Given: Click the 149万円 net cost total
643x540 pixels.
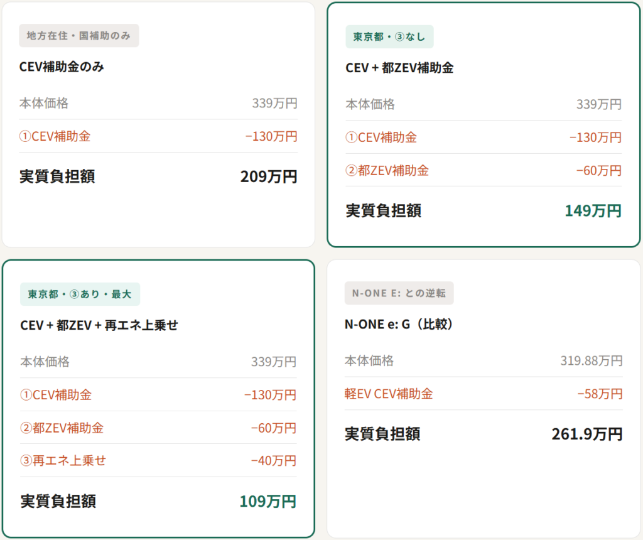Looking at the screenshot, I should tap(593, 210).
